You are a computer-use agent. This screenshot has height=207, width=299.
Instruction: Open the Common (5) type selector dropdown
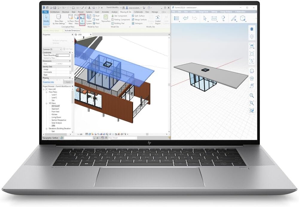61,49
